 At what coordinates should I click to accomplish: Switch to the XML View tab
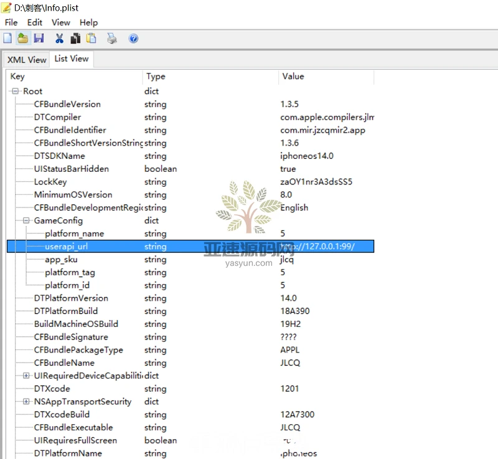click(26, 59)
